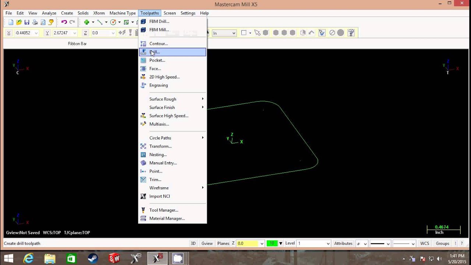Click the Print icon in the toolbar
Image resolution: width=471 pixels, height=265 pixels.
[35, 22]
